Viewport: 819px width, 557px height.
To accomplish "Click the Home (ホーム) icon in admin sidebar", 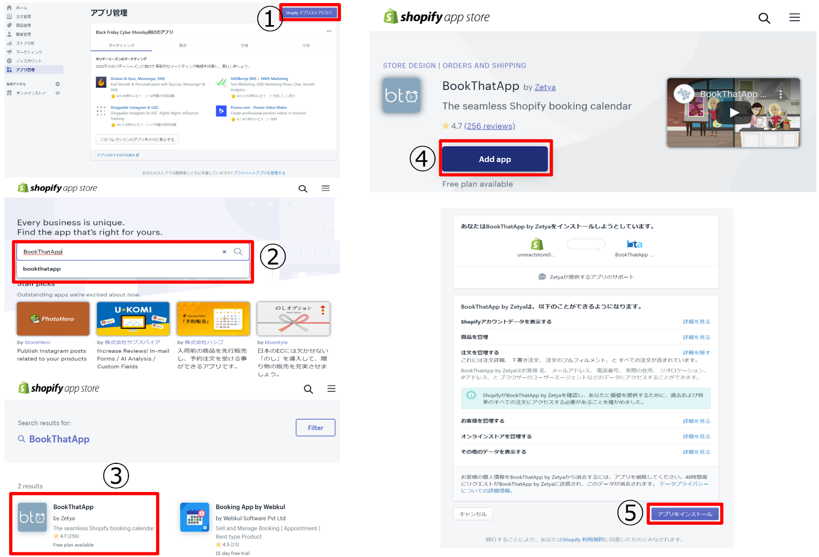I will pos(9,8).
